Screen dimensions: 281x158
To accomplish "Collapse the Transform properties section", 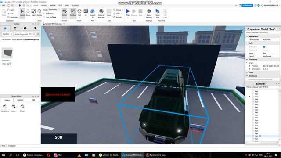I will pos(247,60).
